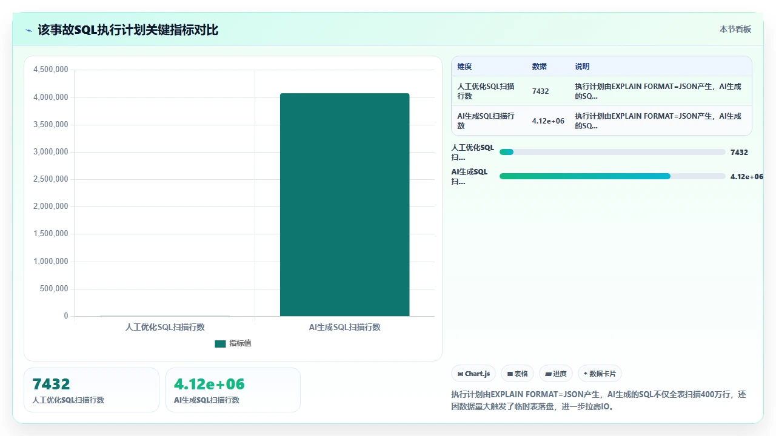Click the AI生成SQL progress bar

[x=612, y=176]
